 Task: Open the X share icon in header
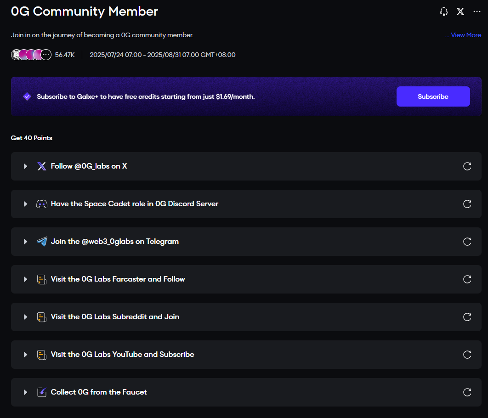pos(460,11)
